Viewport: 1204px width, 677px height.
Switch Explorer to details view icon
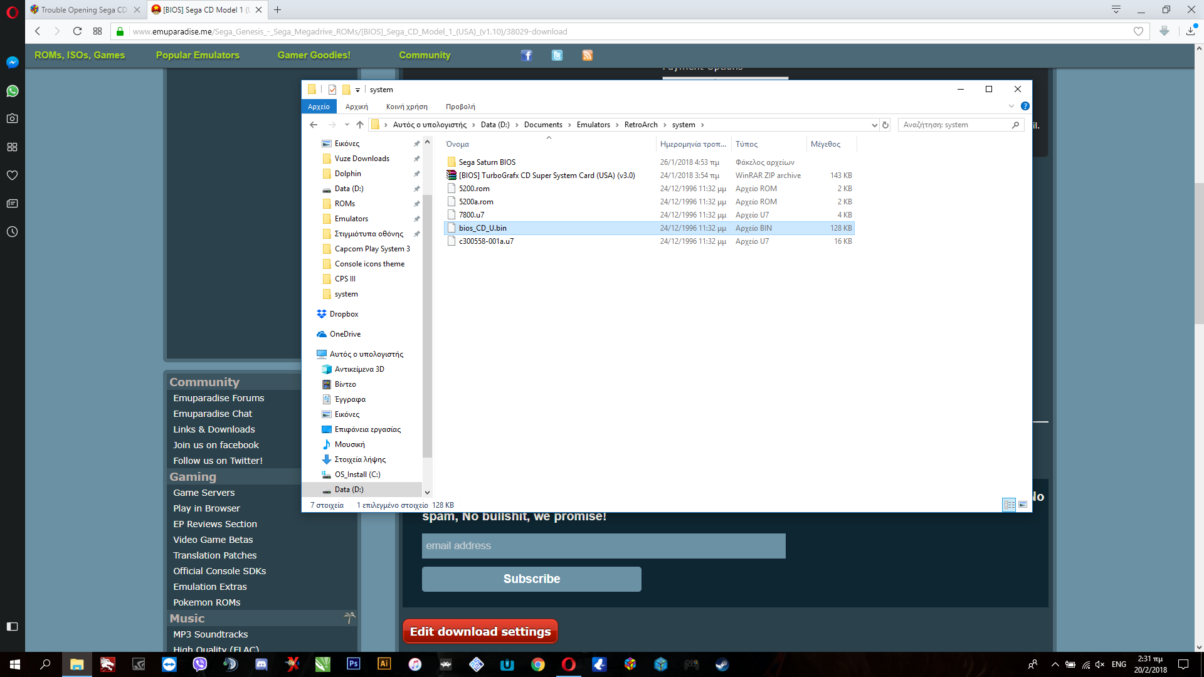pyautogui.click(x=1009, y=505)
